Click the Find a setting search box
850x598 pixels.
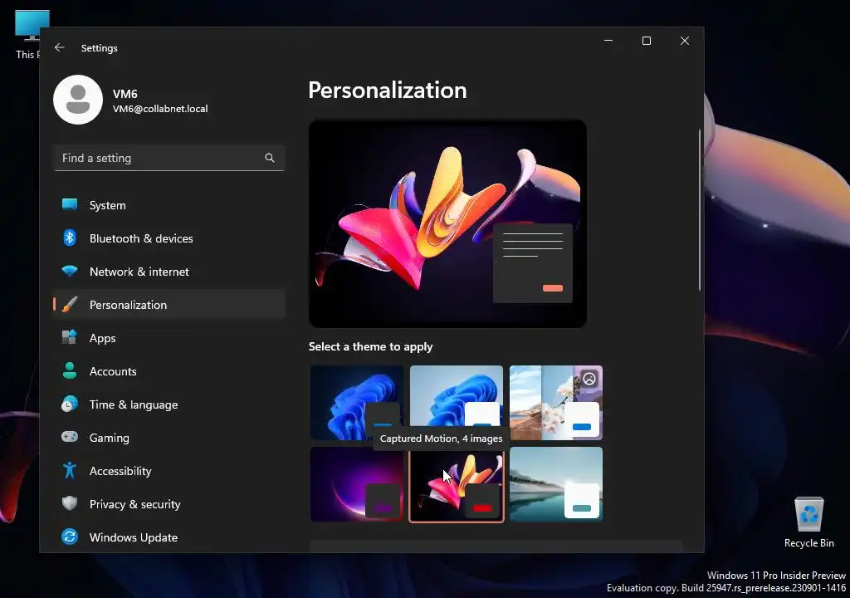tap(169, 158)
